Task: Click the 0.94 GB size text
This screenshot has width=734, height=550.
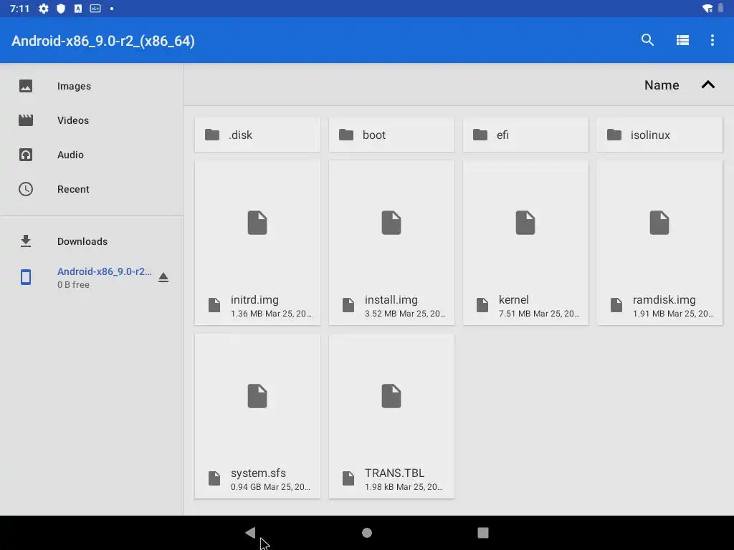Action: pyautogui.click(x=246, y=487)
